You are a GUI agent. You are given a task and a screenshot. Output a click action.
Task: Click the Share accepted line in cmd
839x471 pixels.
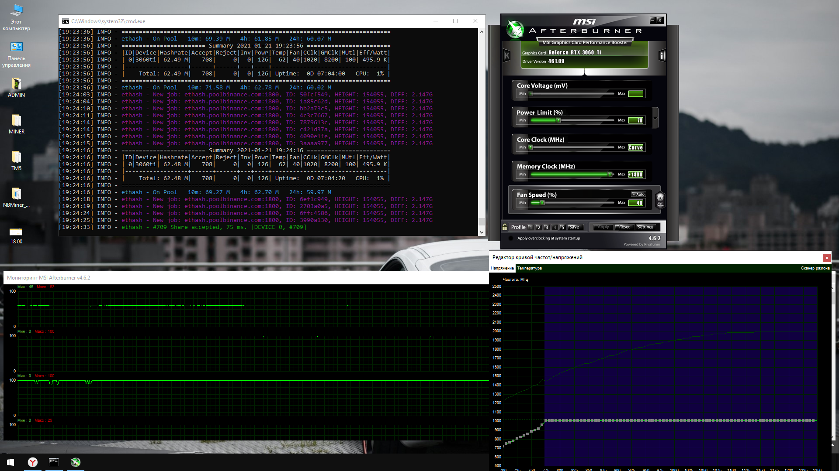pos(183,227)
